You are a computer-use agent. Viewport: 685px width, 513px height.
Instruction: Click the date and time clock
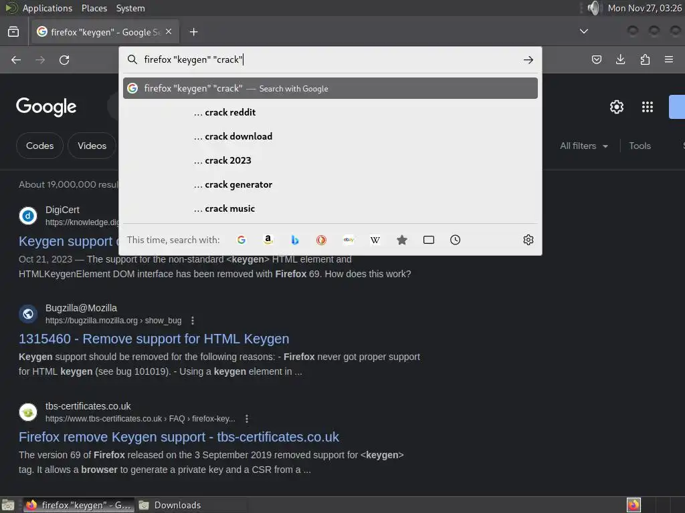click(x=645, y=8)
